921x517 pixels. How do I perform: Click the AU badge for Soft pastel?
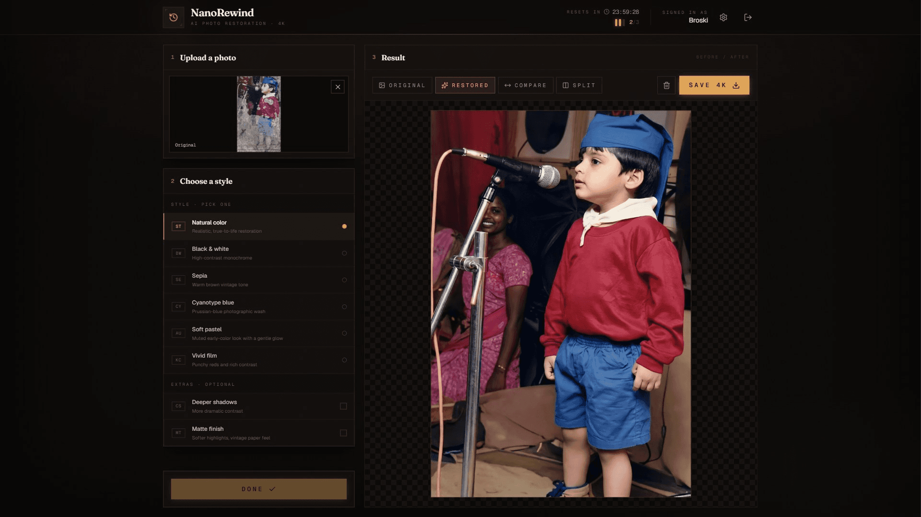[178, 333]
